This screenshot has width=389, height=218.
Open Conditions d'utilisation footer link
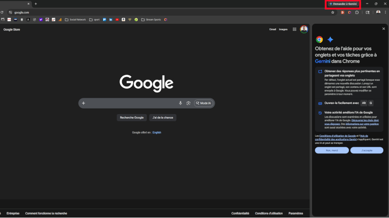coord(268,213)
